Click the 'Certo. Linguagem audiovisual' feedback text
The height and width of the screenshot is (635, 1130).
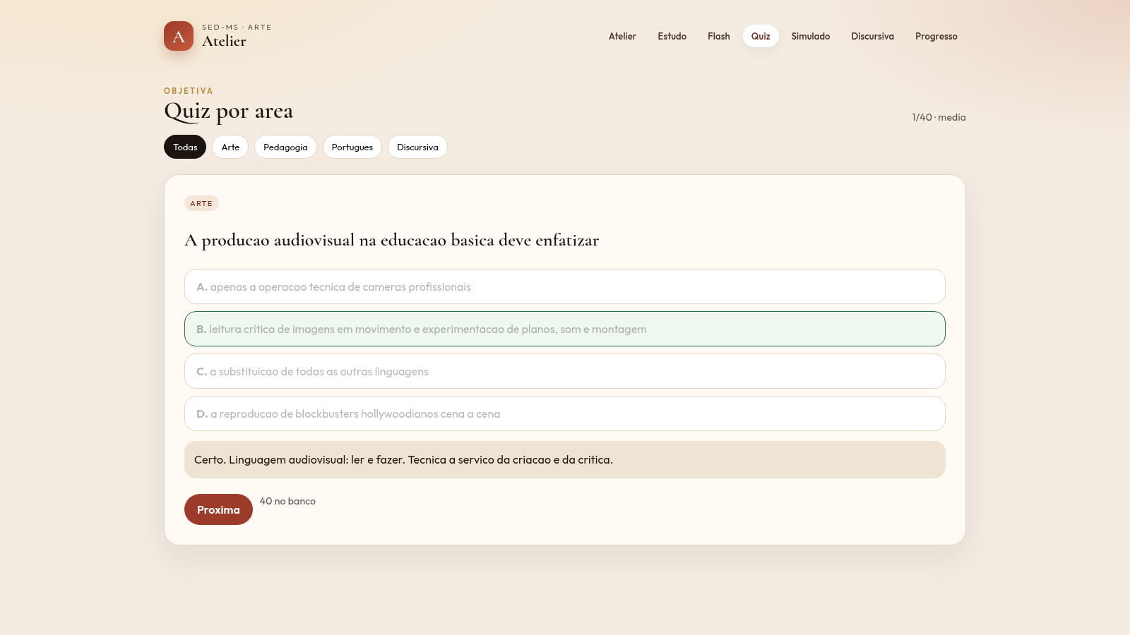tap(403, 459)
